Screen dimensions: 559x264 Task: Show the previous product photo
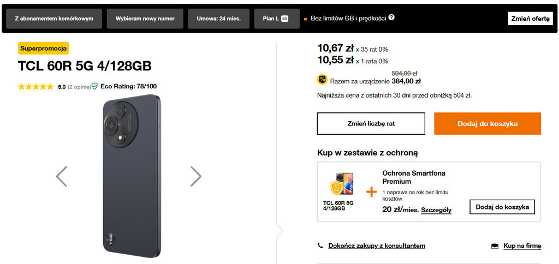click(62, 176)
